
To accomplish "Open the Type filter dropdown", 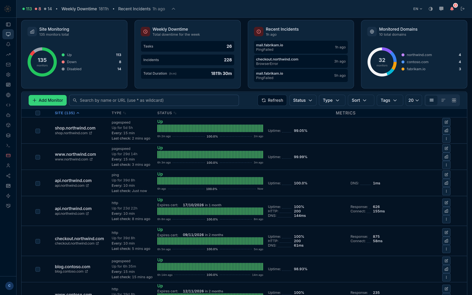I will (x=331, y=100).
